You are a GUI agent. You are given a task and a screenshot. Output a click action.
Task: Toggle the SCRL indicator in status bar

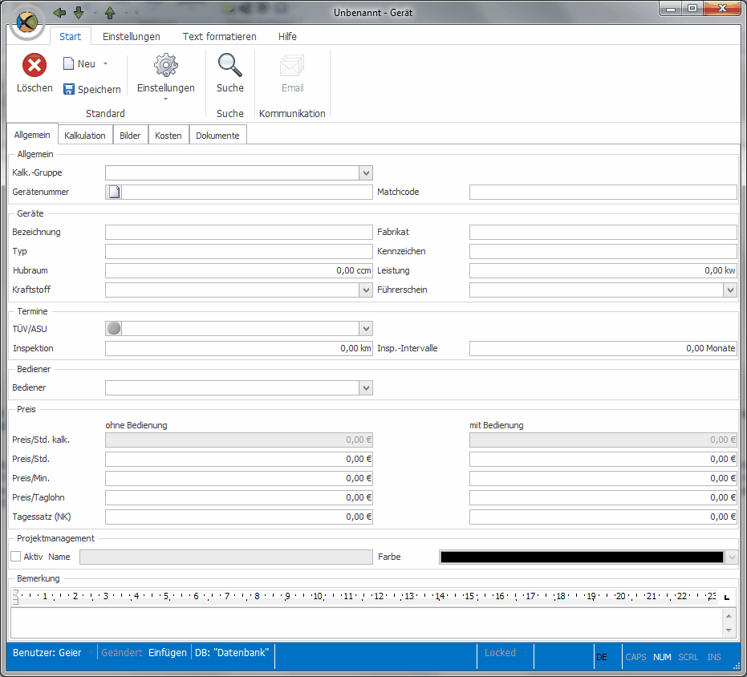(x=688, y=657)
